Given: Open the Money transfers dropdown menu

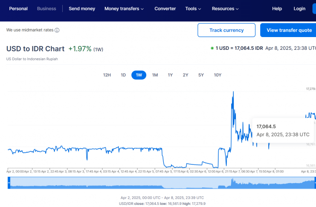Looking at the screenshot, I should point(124,9).
